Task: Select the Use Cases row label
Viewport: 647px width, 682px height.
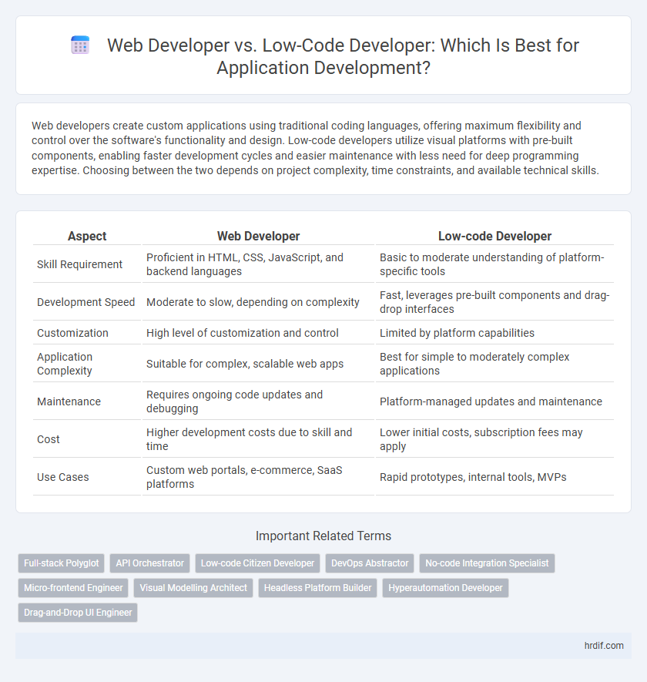Action: [62, 477]
